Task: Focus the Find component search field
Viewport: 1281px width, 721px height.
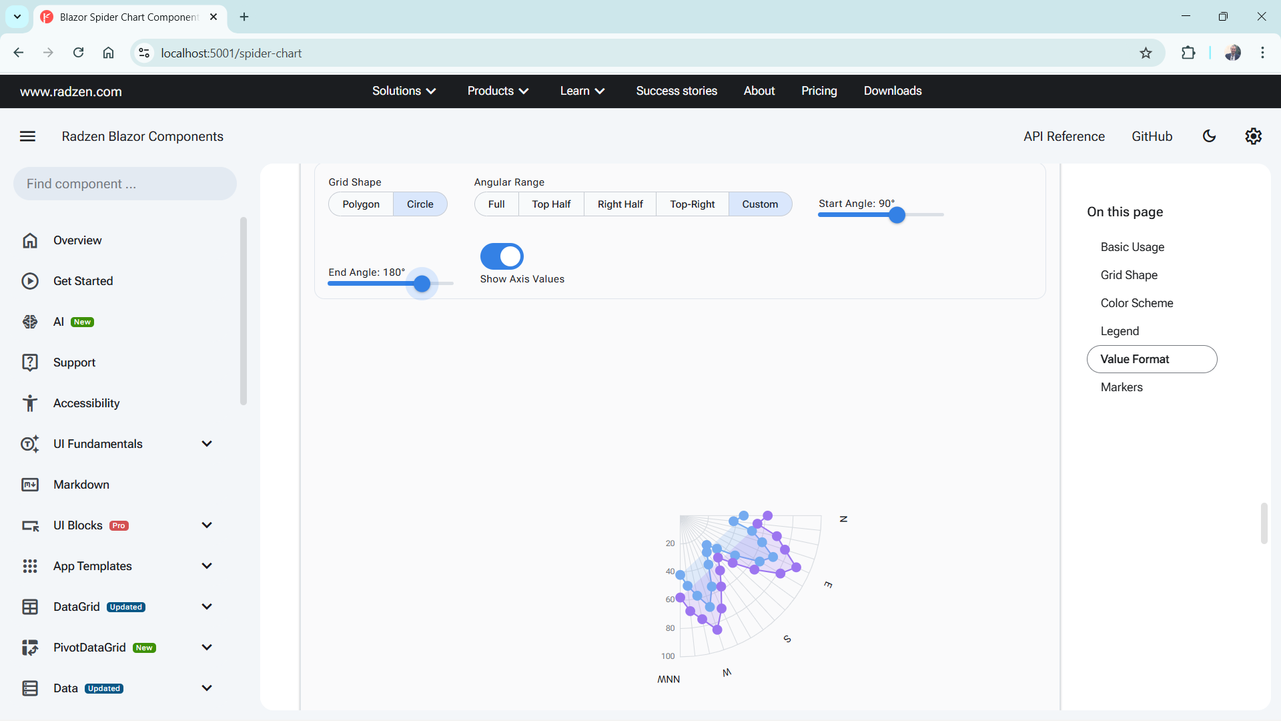Action: [x=125, y=184]
